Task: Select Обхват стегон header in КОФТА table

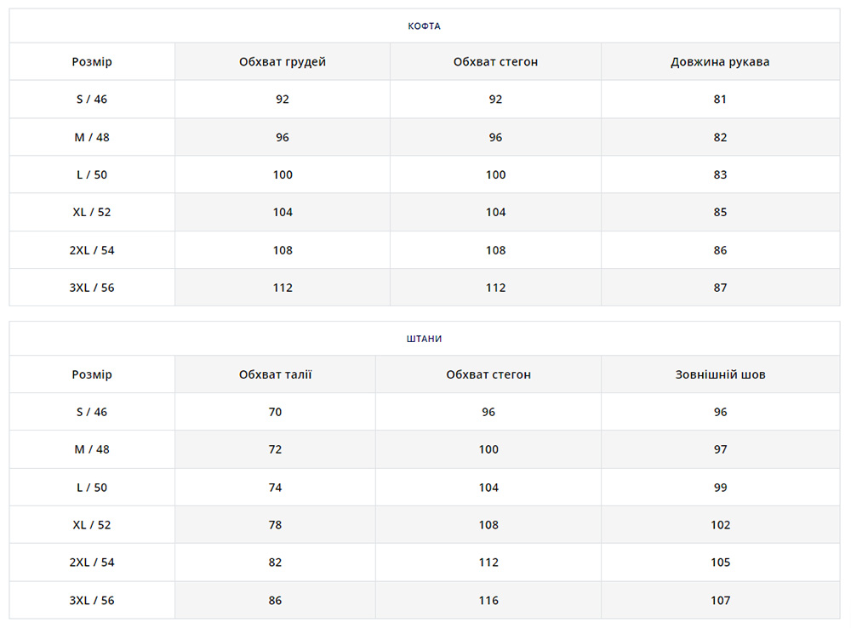Action: tap(495, 62)
